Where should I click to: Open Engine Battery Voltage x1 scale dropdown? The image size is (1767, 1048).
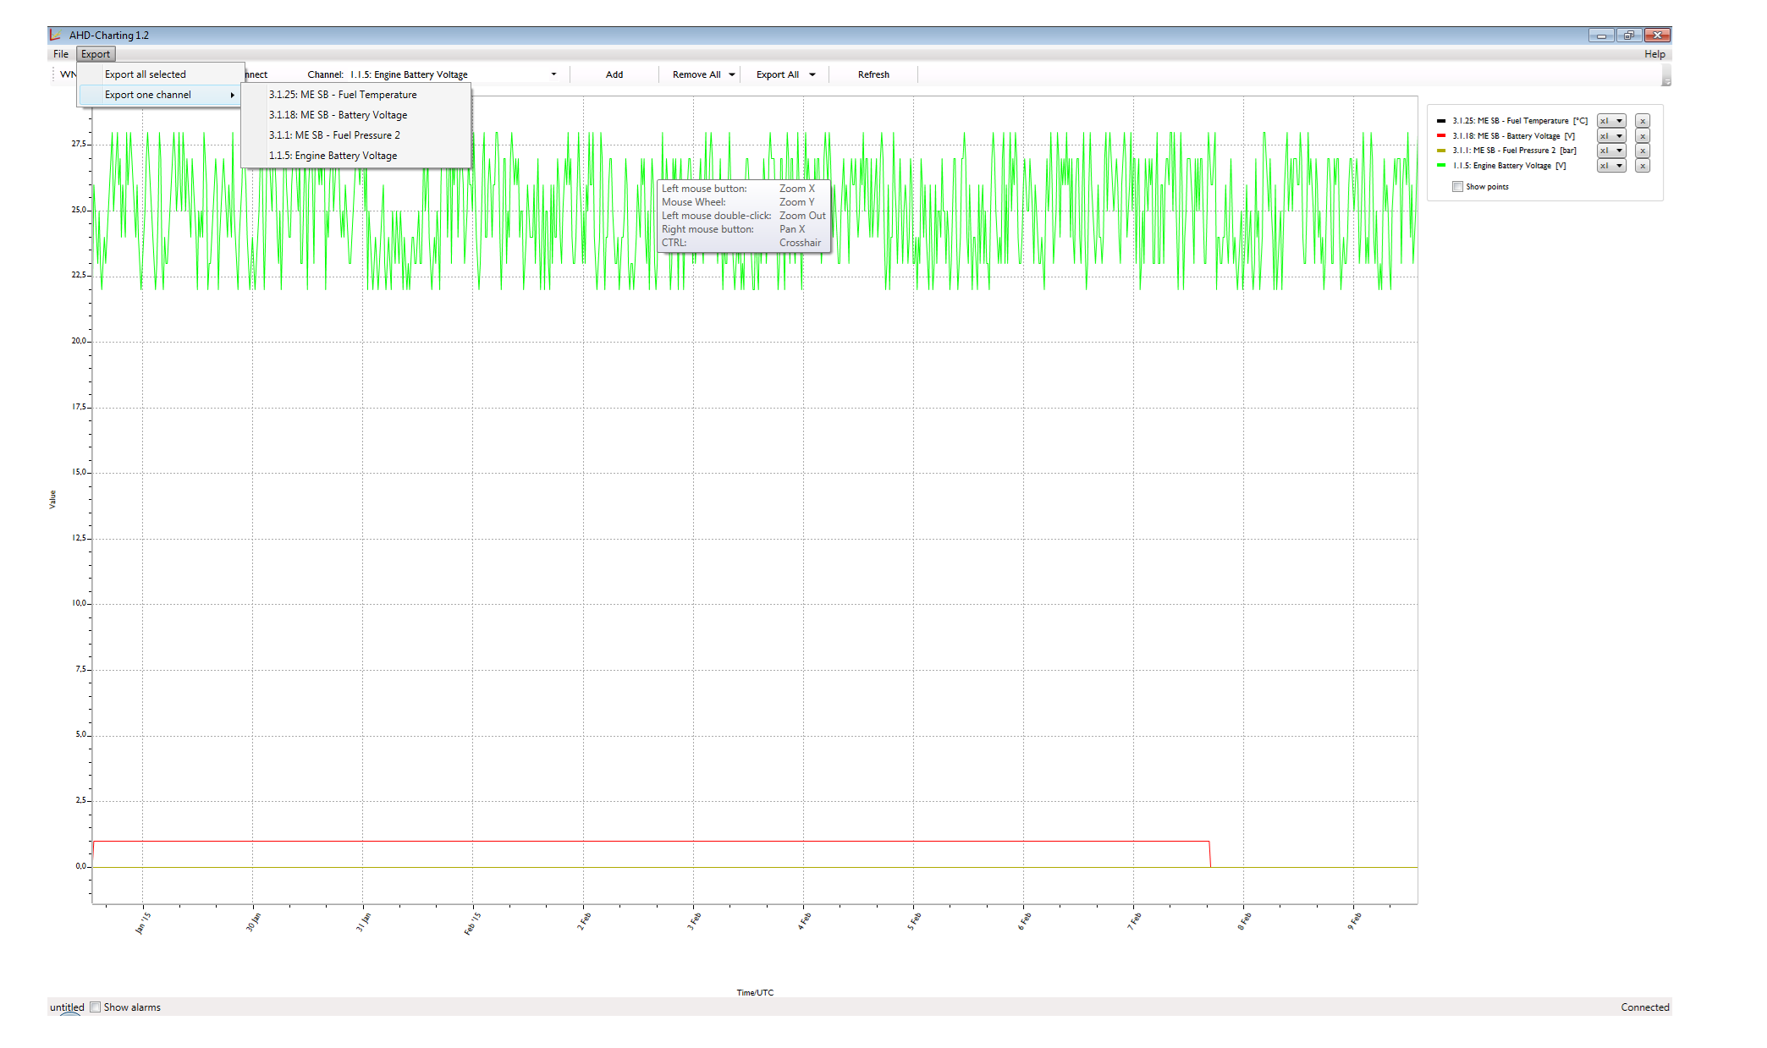[x=1611, y=166]
